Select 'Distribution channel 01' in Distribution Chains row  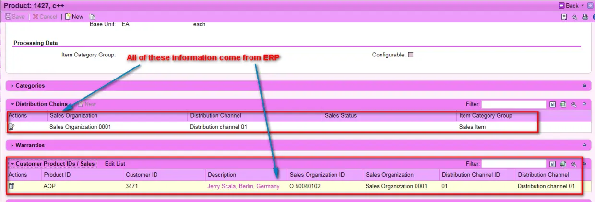point(218,127)
